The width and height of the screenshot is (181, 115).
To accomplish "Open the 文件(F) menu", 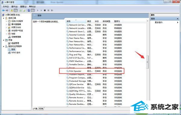I will (x=6, y=7).
